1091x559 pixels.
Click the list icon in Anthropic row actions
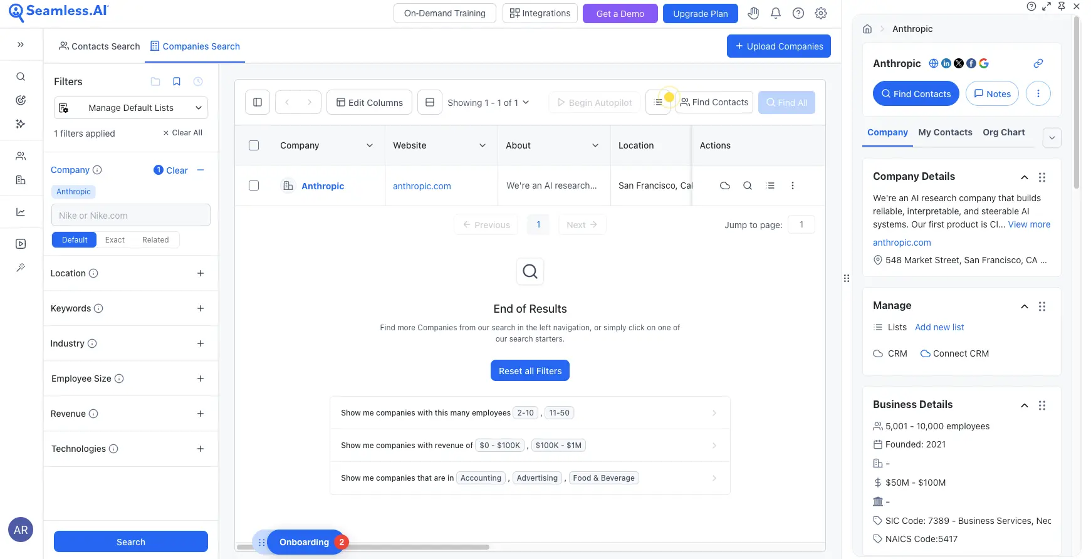[x=770, y=185]
